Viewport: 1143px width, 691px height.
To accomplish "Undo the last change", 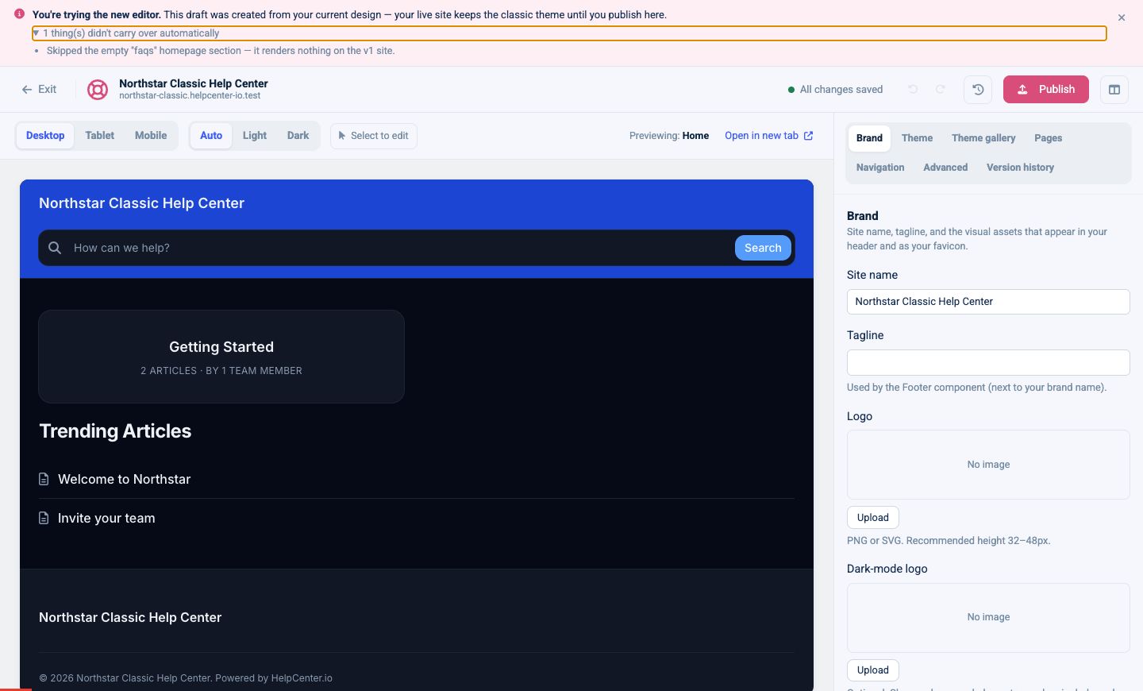I will (913, 90).
